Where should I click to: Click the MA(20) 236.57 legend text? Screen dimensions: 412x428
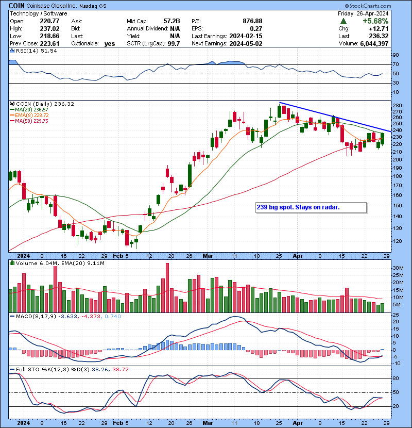click(x=31, y=109)
